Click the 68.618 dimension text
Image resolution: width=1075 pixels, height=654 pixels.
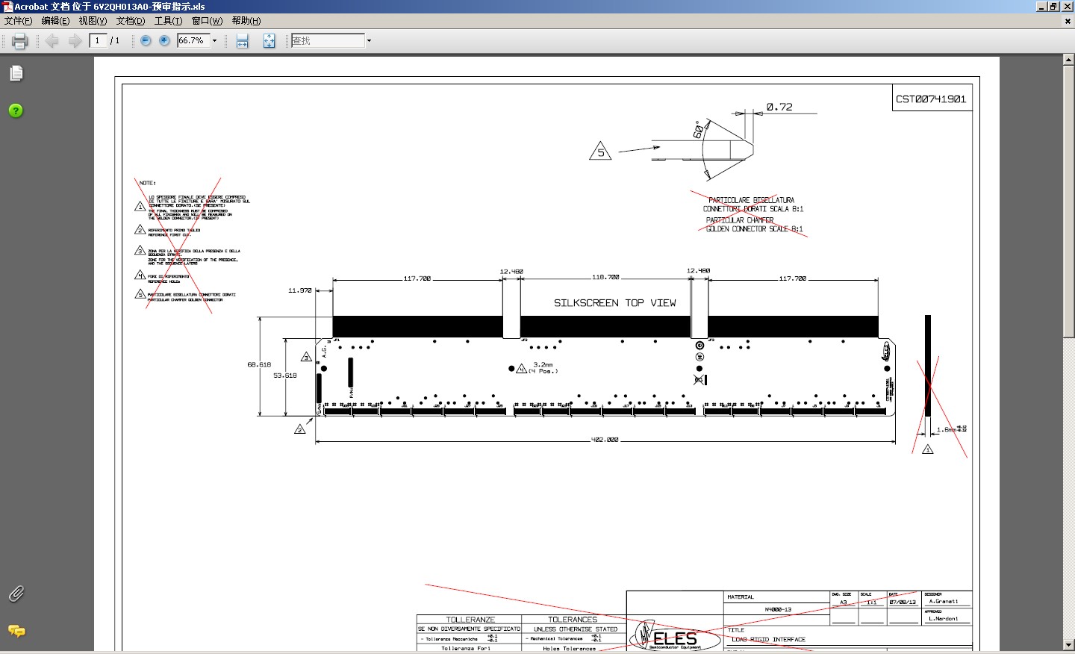point(259,364)
